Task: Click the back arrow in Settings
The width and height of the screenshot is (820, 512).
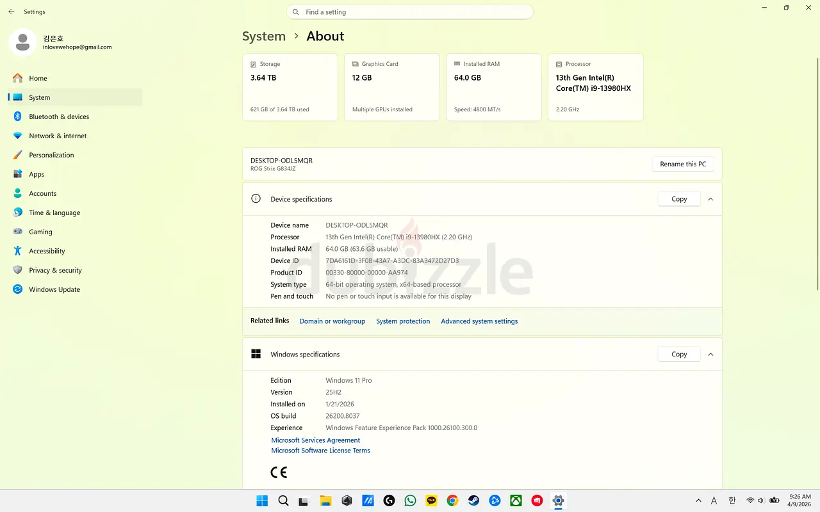Action: (12, 12)
